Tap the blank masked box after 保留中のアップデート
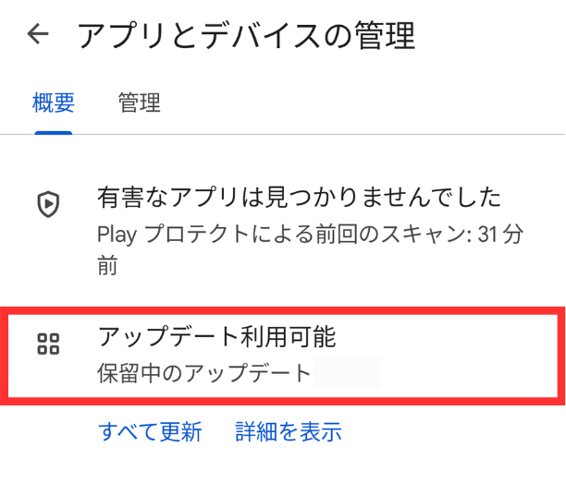The image size is (566, 483). [347, 372]
